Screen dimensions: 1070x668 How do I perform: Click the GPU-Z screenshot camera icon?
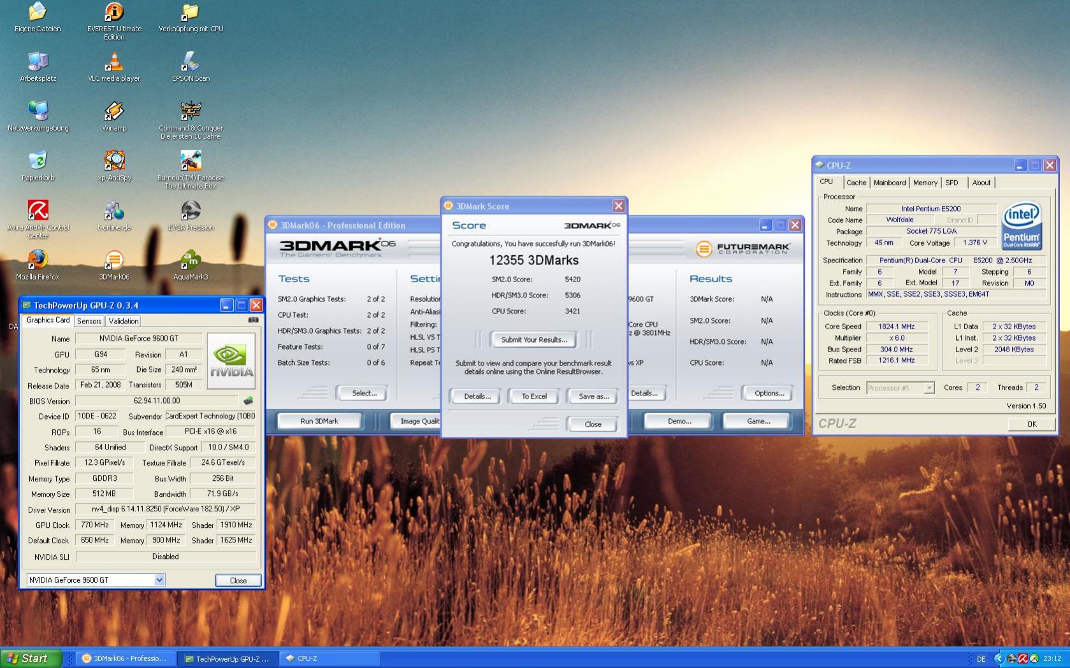tap(253, 320)
